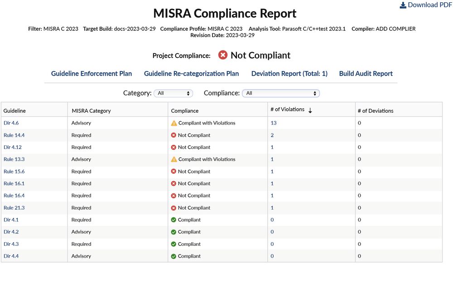Switch to Guideline Re-categorization Plan
This screenshot has width=453, height=302.
191,73
